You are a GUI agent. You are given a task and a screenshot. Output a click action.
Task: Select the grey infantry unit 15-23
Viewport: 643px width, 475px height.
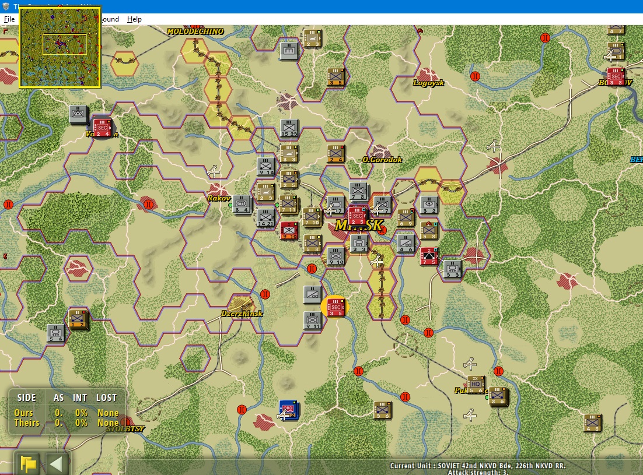pos(289,128)
